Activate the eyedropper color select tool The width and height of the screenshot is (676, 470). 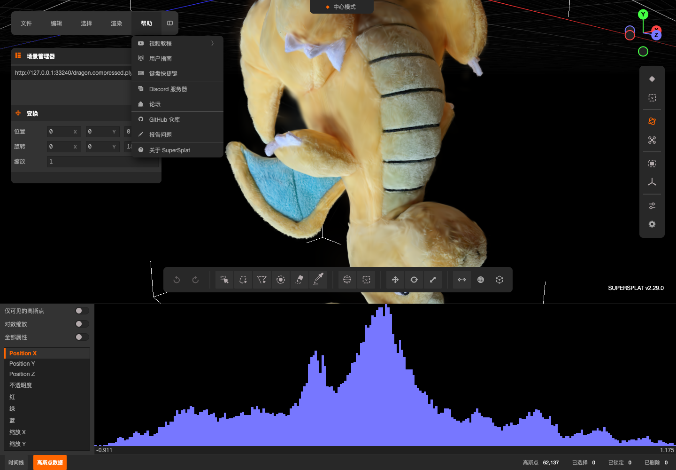[318, 280]
